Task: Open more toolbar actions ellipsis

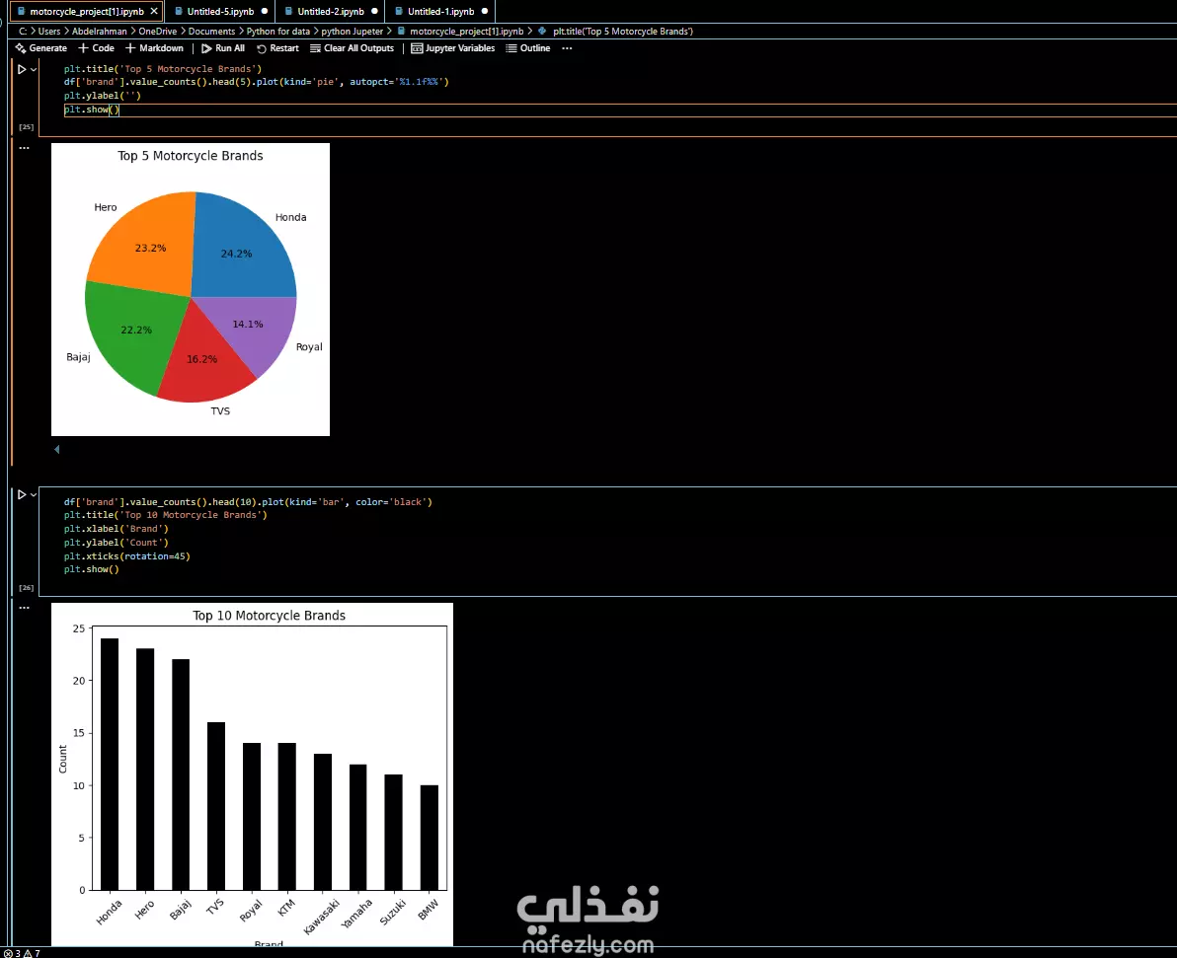Action: (x=567, y=48)
